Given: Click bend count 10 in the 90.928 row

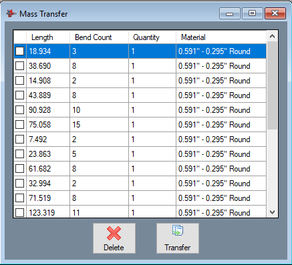Looking at the screenshot, I should tap(99, 110).
